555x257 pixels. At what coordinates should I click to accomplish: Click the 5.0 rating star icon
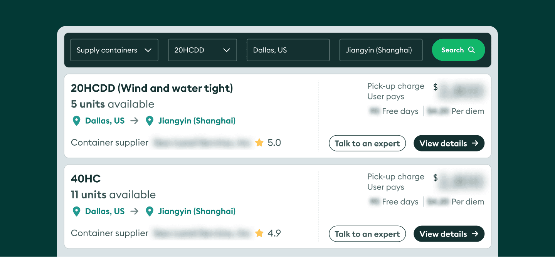(259, 143)
